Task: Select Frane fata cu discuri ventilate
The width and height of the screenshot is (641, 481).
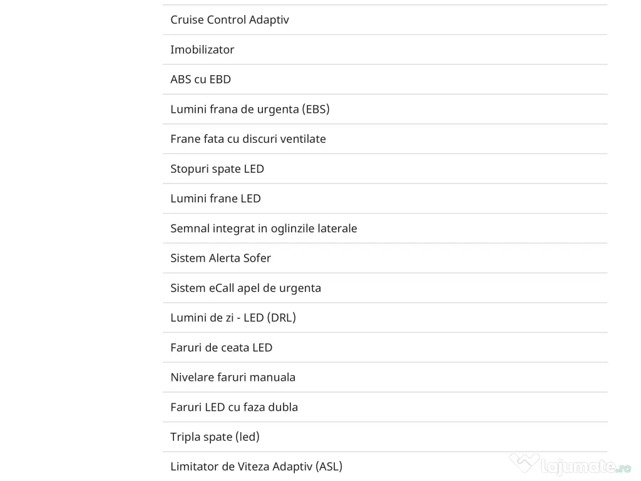Action: click(248, 139)
